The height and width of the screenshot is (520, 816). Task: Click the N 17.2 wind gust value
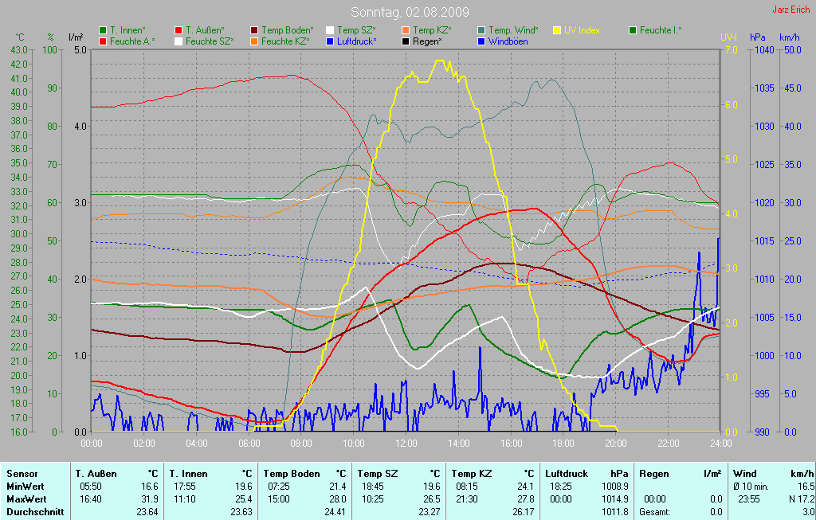[x=800, y=499]
